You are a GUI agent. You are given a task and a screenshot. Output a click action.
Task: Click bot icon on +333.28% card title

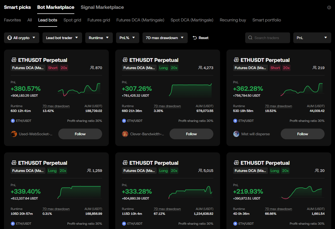[125, 163]
